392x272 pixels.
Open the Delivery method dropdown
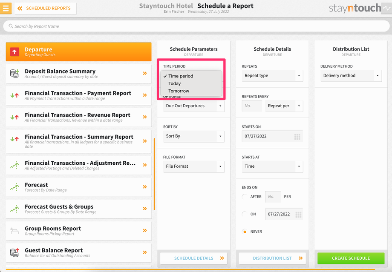click(351, 75)
